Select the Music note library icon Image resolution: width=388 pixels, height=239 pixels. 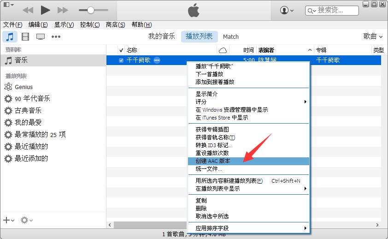pyautogui.click(x=10, y=36)
